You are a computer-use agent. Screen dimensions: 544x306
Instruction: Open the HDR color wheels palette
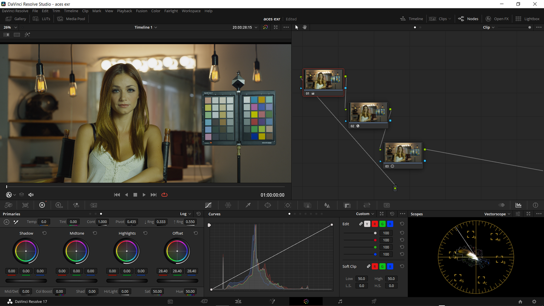tap(59, 205)
